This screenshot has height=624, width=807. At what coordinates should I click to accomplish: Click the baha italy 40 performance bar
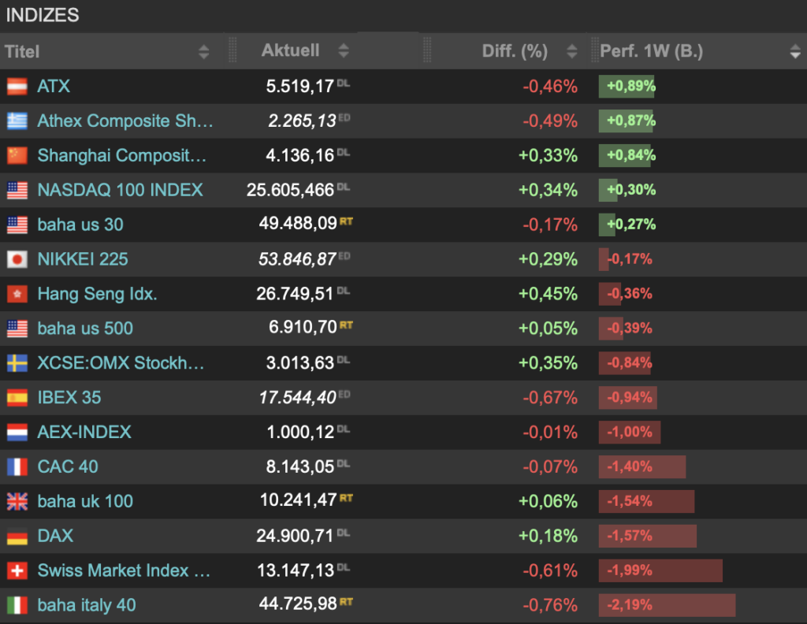coord(666,605)
